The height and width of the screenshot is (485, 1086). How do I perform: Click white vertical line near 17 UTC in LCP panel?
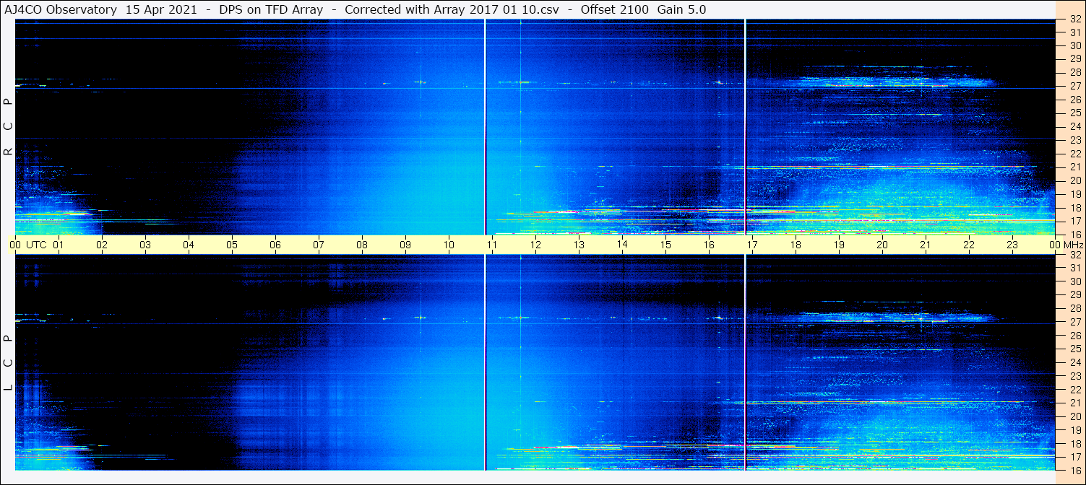click(x=745, y=361)
